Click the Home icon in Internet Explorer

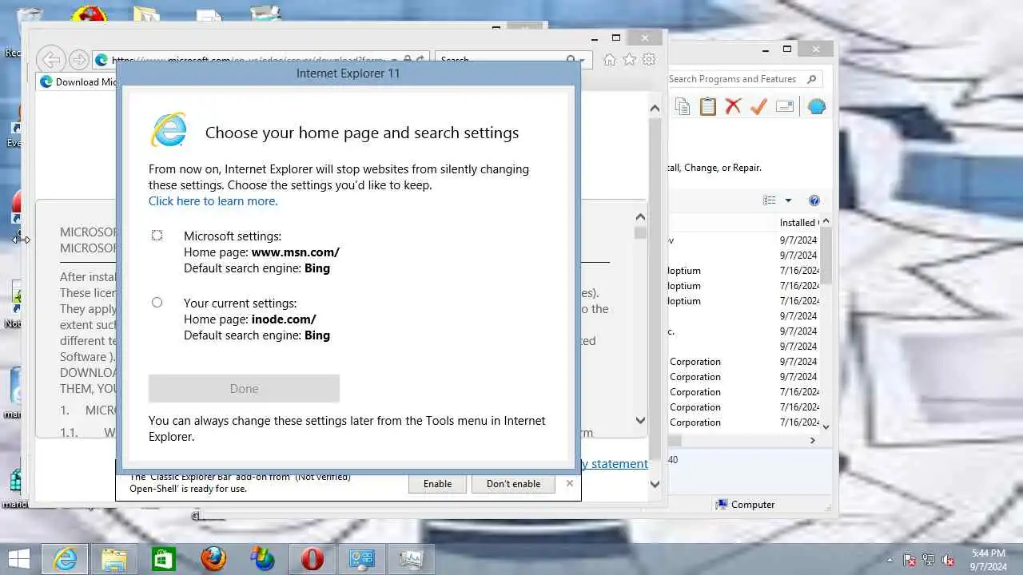click(x=610, y=60)
